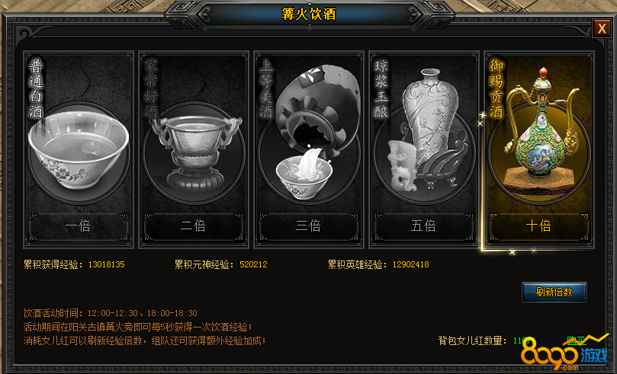Viewport: 617px width, 374px height.
Task: Select the 普通白酒 white bowl image
Action: click(x=79, y=154)
